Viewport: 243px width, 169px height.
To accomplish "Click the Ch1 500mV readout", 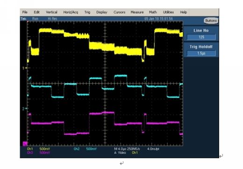I will (38, 149).
